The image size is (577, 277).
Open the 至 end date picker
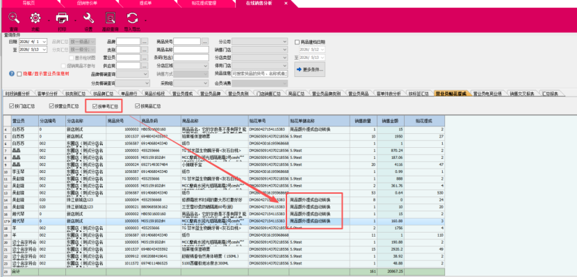coord(44,49)
